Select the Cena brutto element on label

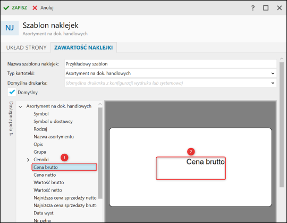[191, 168]
